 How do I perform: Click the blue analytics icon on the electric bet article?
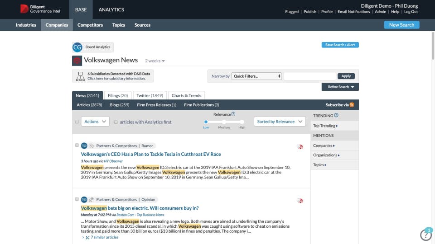tap(84, 199)
